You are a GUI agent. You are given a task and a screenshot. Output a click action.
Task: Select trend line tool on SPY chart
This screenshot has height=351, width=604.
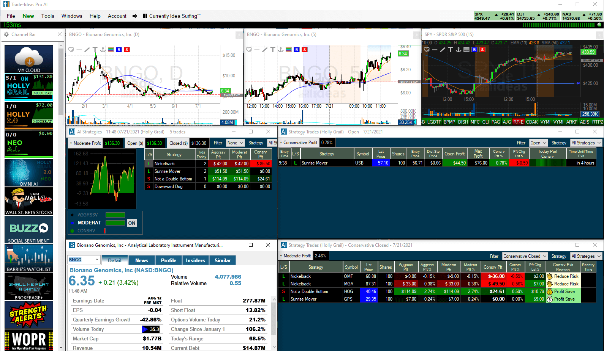coord(443,50)
